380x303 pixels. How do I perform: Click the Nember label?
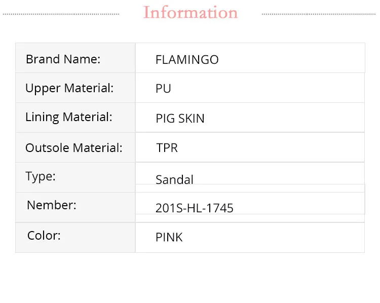[x=52, y=205]
